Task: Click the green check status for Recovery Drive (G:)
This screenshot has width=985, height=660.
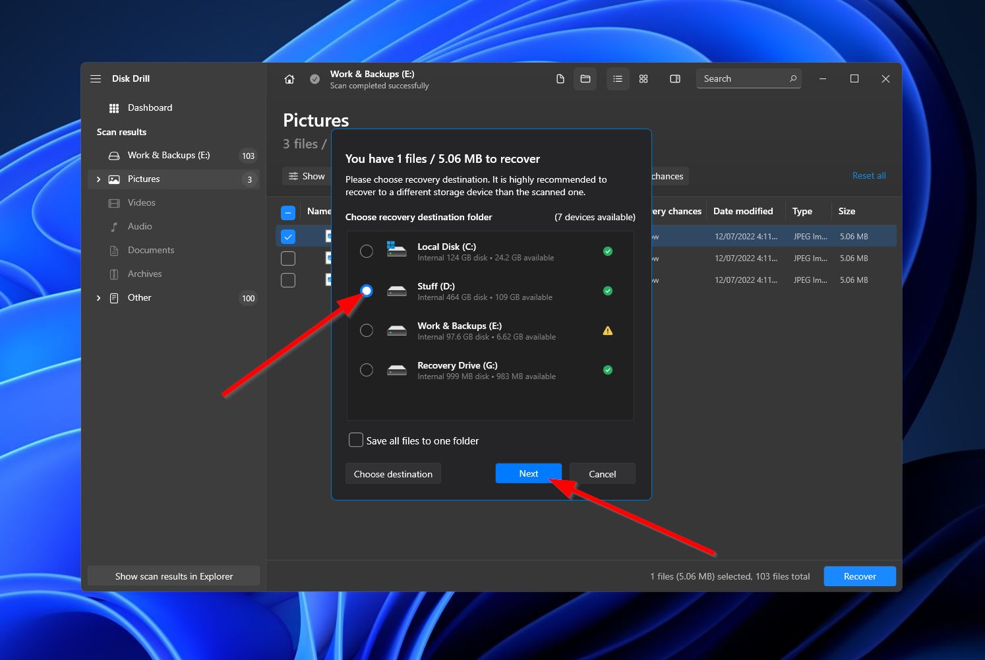Action: 608,370
